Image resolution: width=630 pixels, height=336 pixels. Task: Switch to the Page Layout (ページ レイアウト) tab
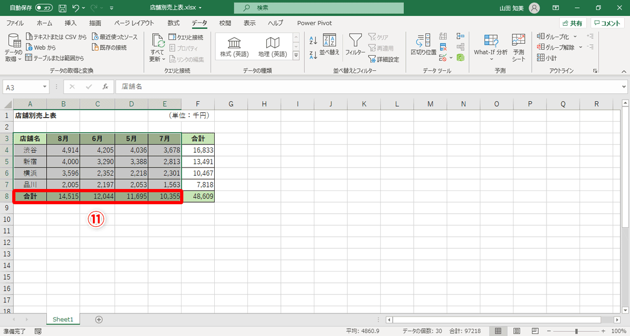pyautogui.click(x=134, y=23)
